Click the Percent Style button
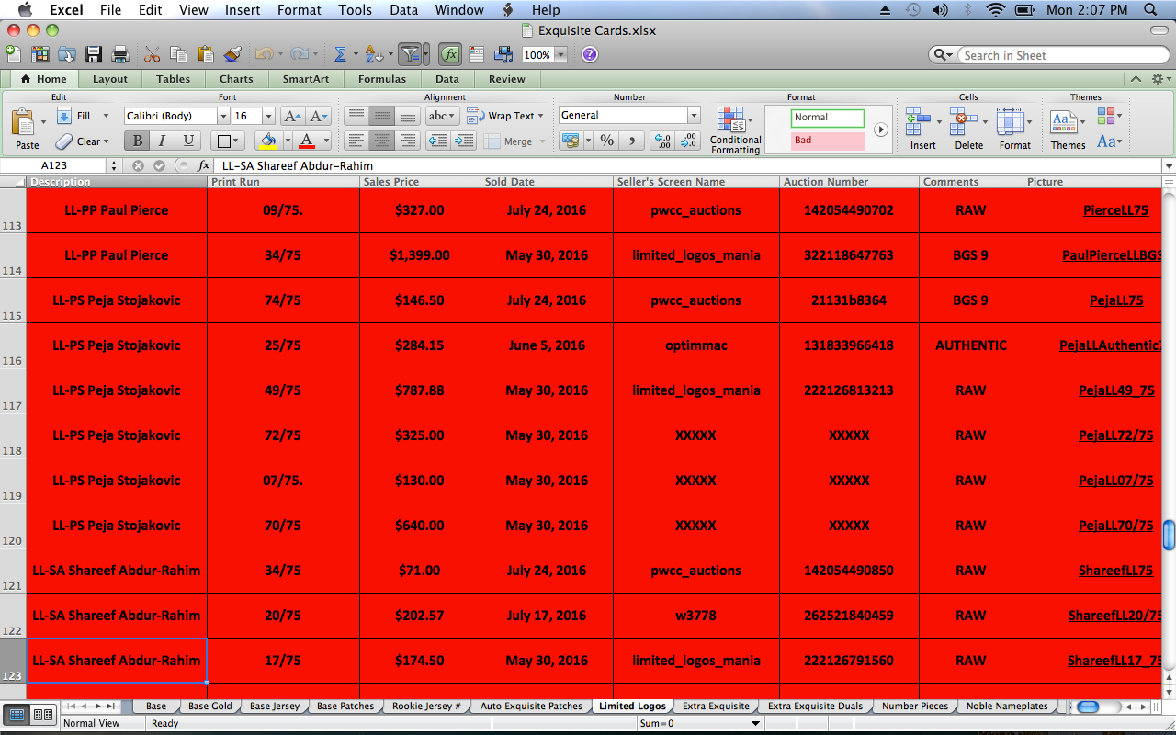 [606, 141]
